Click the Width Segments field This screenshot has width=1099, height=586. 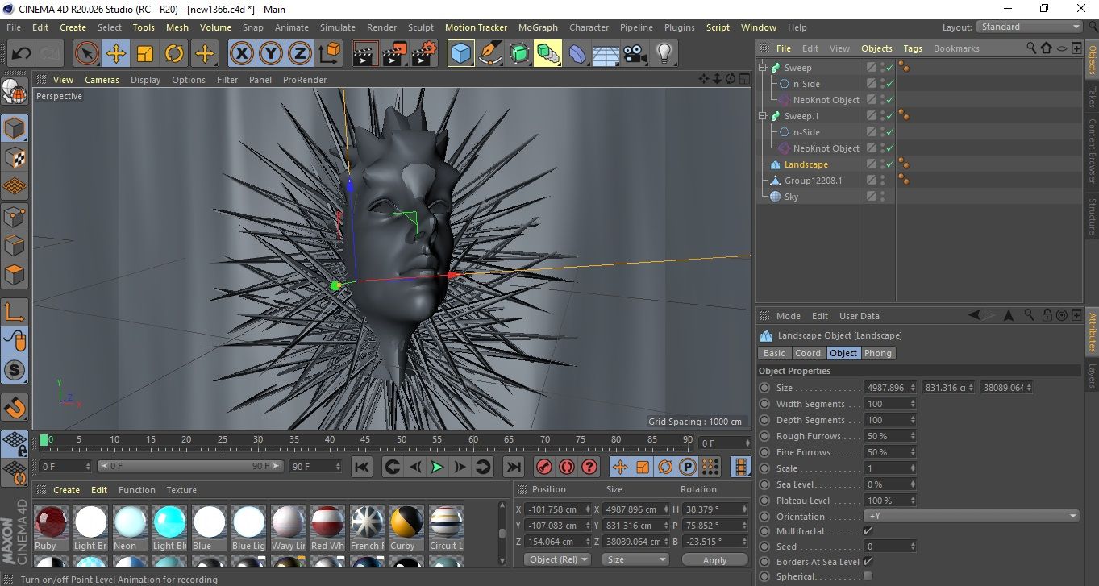pos(890,404)
